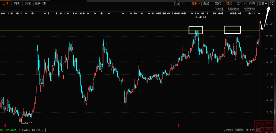
Task: Close the volume indicator panel
Action: coord(258,130)
